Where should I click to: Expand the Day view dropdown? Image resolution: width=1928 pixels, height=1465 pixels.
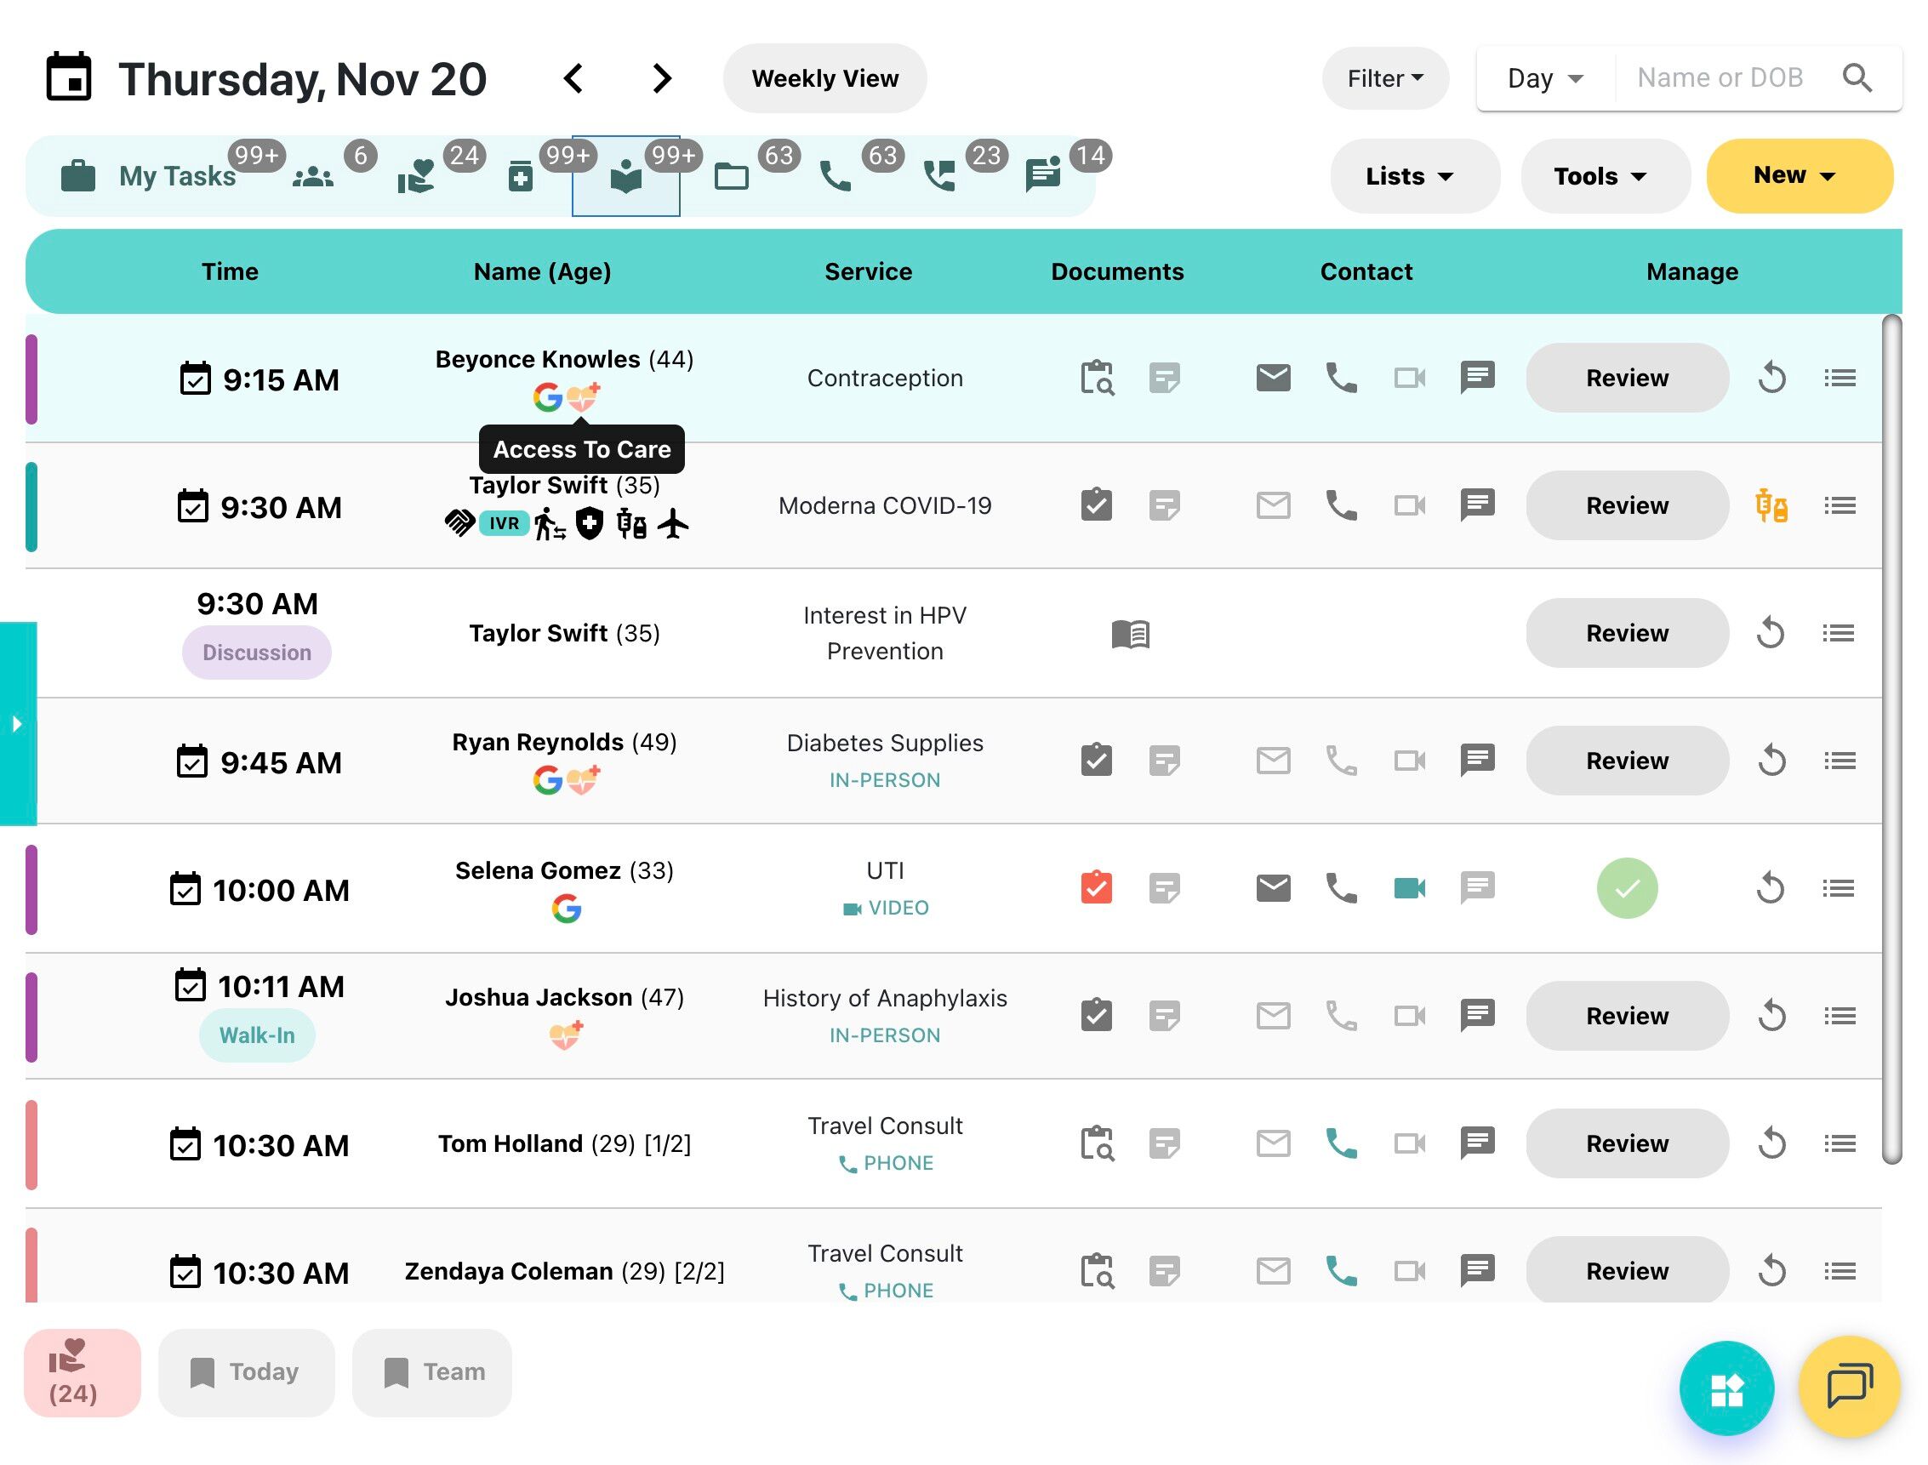pyautogui.click(x=1544, y=78)
